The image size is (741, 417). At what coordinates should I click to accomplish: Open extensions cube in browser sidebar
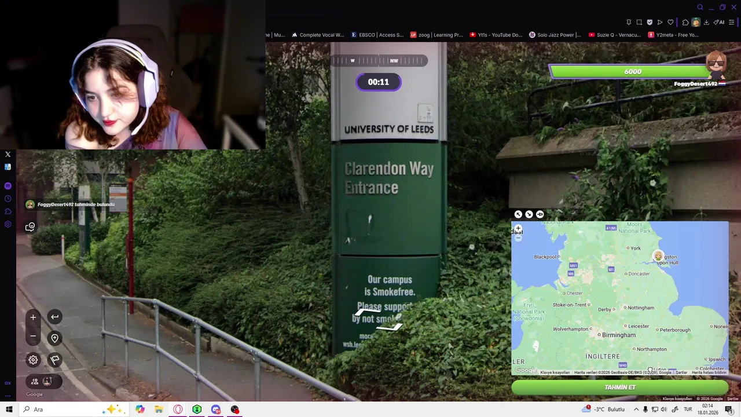(8, 211)
